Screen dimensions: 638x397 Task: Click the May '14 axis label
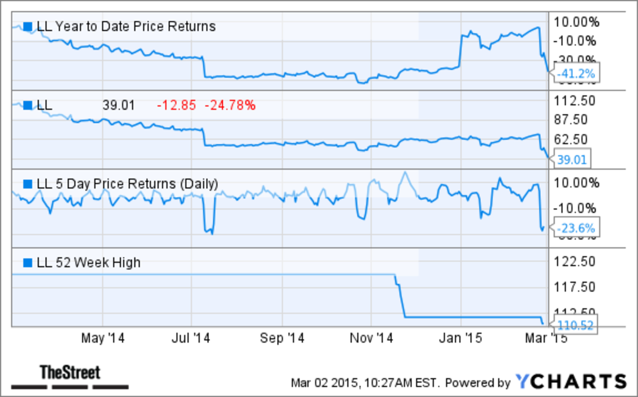click(103, 339)
